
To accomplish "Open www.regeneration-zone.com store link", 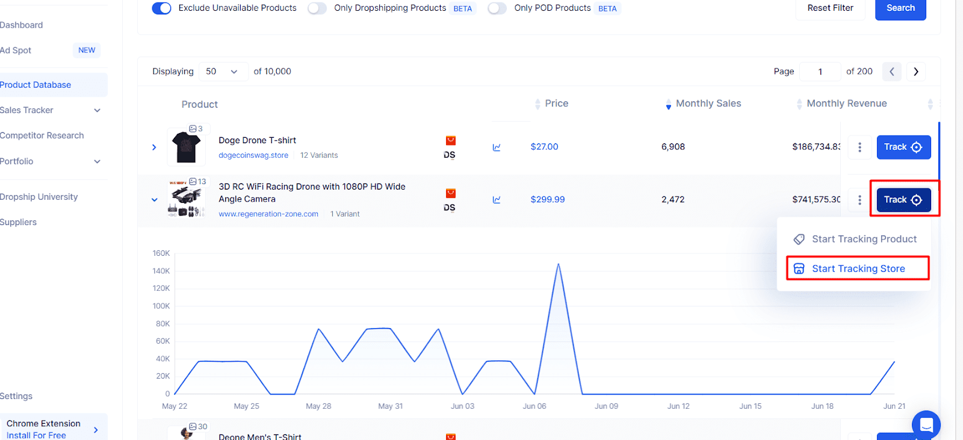I will (x=268, y=214).
